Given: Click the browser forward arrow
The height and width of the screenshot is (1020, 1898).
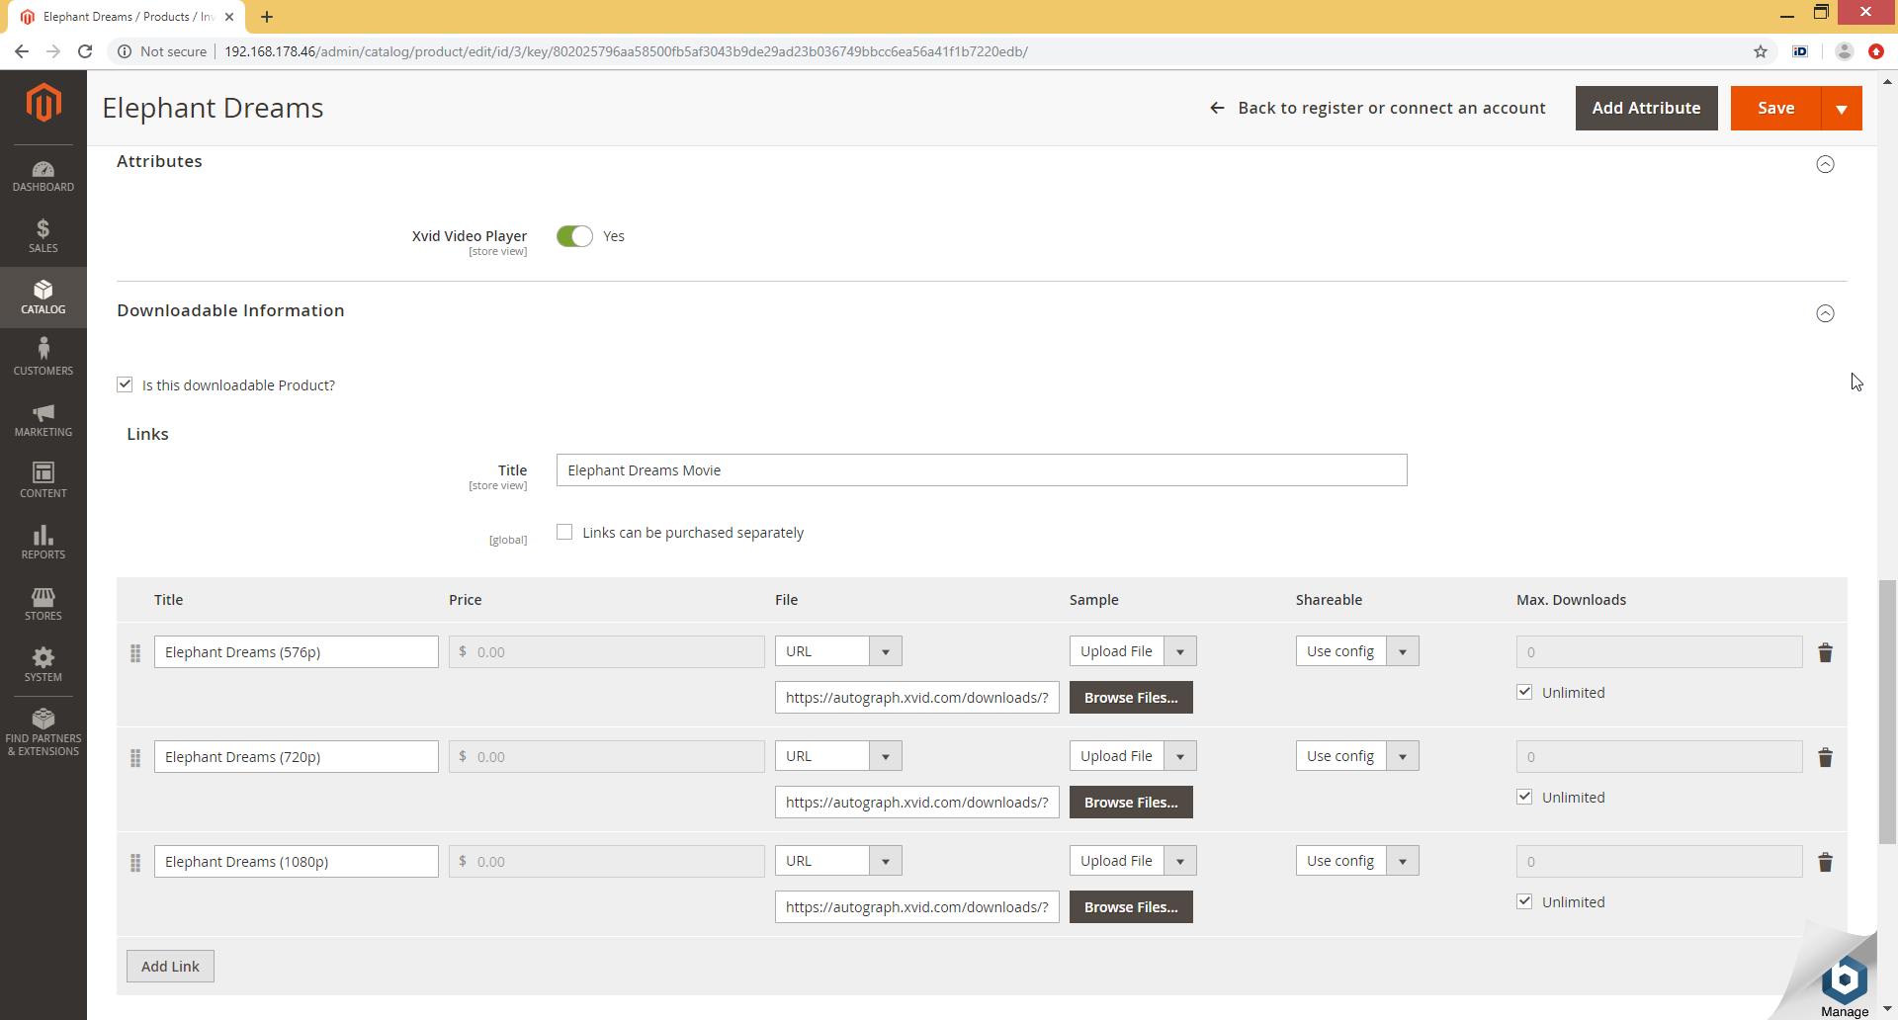Looking at the screenshot, I should (53, 51).
